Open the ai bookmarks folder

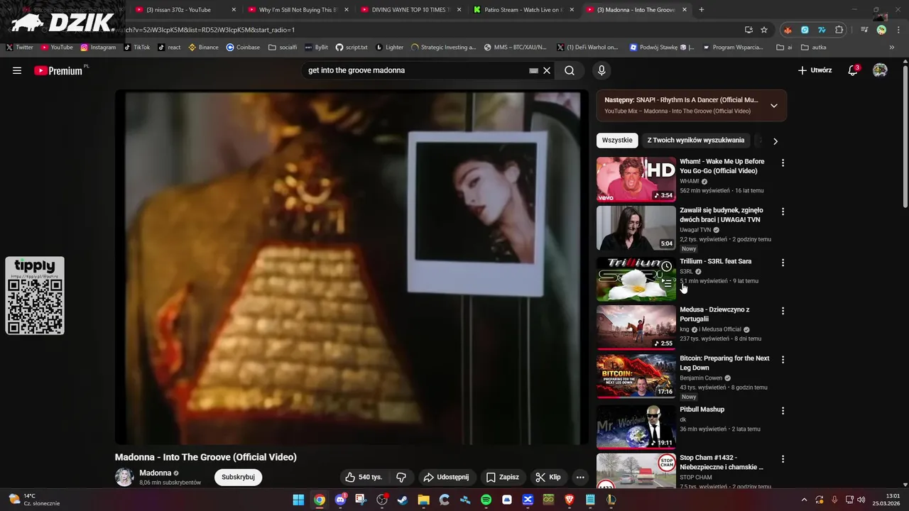pyautogui.click(x=784, y=48)
